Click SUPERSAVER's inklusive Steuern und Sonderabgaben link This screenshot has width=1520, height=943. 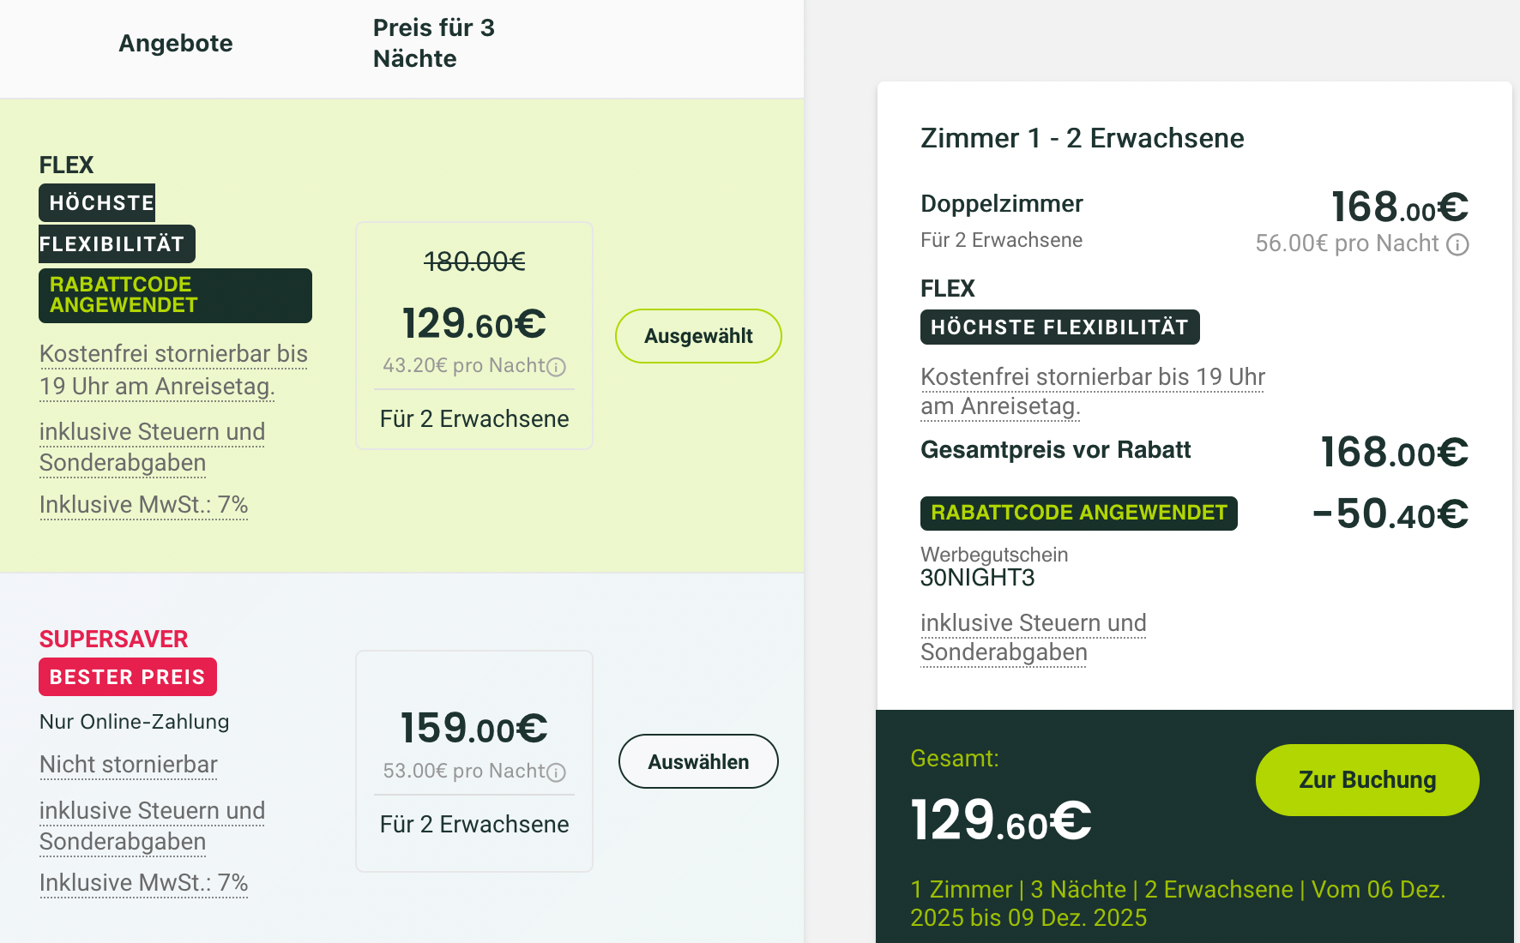152,826
